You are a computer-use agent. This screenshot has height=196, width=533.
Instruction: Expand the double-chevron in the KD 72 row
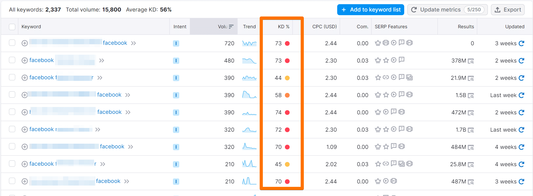click(98, 130)
